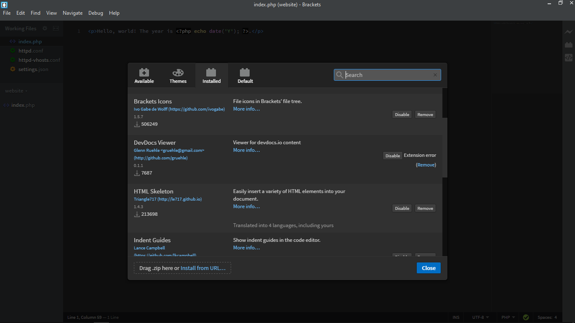
Task: Click the file icon of httpd.conf
Action: [13, 51]
